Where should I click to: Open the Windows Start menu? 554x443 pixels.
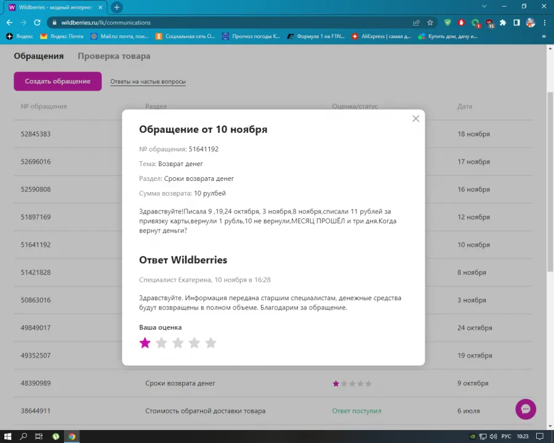pos(8,436)
